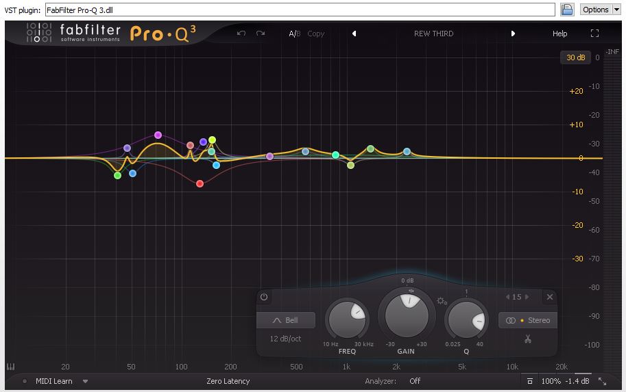This screenshot has width=626, height=392.
Task: Select next band arrow beside 15
Action: tap(527, 297)
